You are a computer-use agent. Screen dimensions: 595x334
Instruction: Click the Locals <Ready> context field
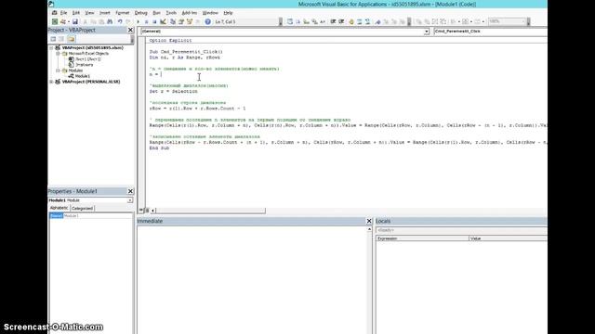[x=461, y=230]
